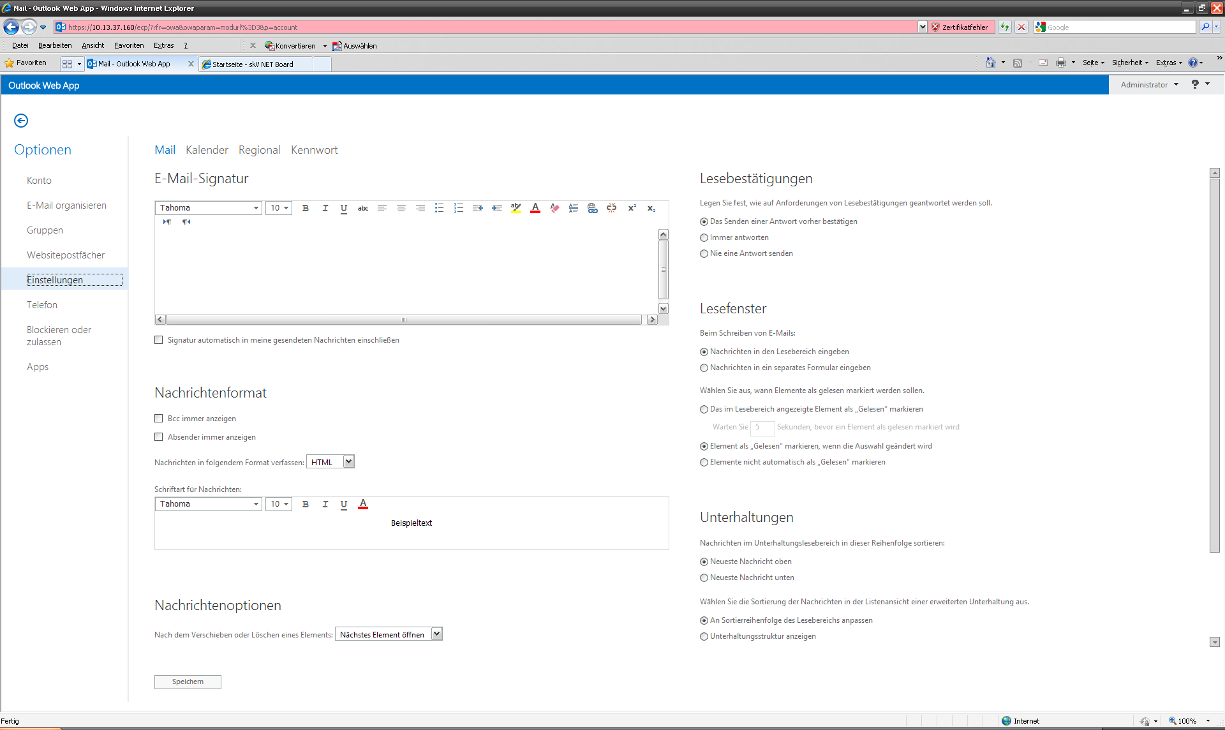
Task: Click the numbered list icon
Action: 458,208
